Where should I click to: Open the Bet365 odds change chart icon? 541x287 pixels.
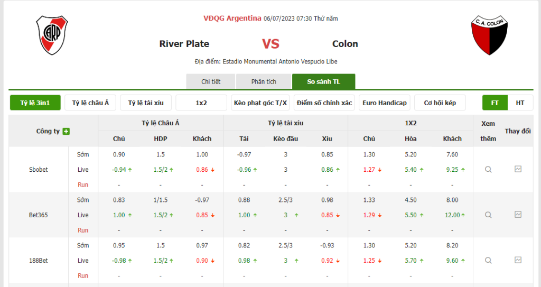(518, 215)
